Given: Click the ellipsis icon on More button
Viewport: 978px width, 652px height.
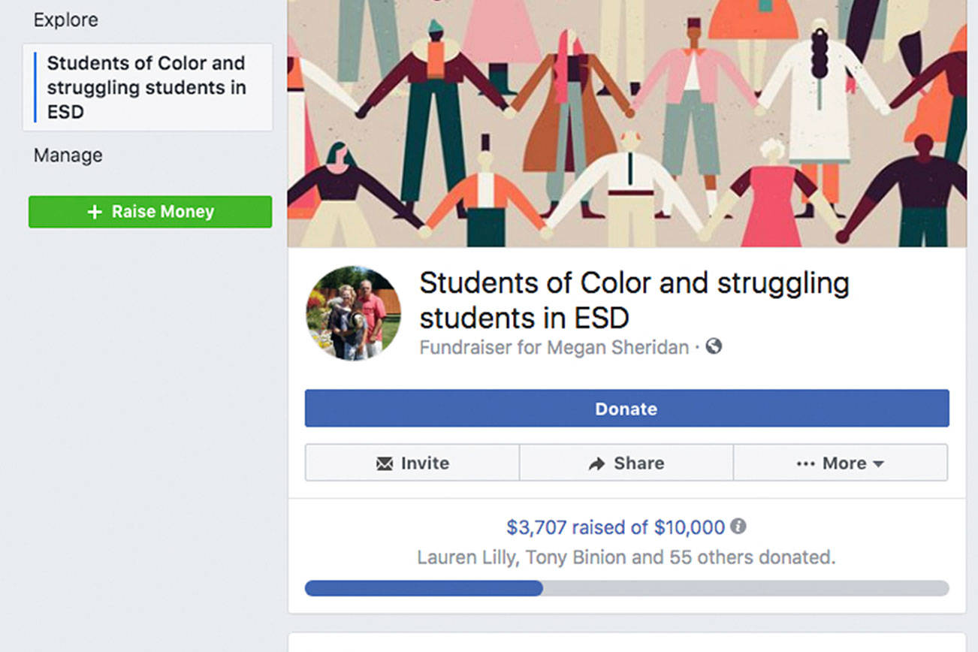Looking at the screenshot, I should pyautogui.click(x=805, y=463).
